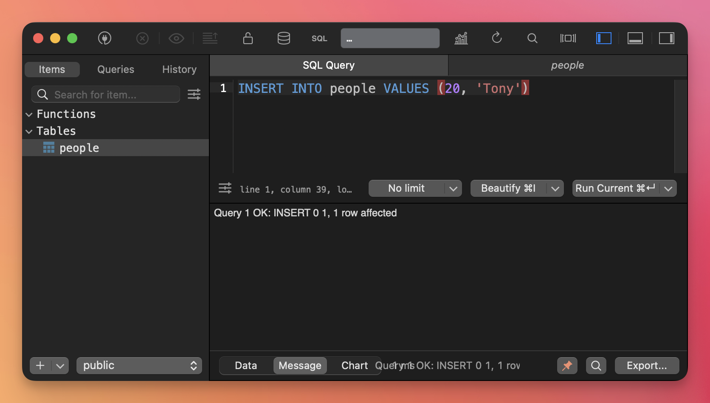Open the public schema selector
Viewport: 710px width, 403px height.
139,366
